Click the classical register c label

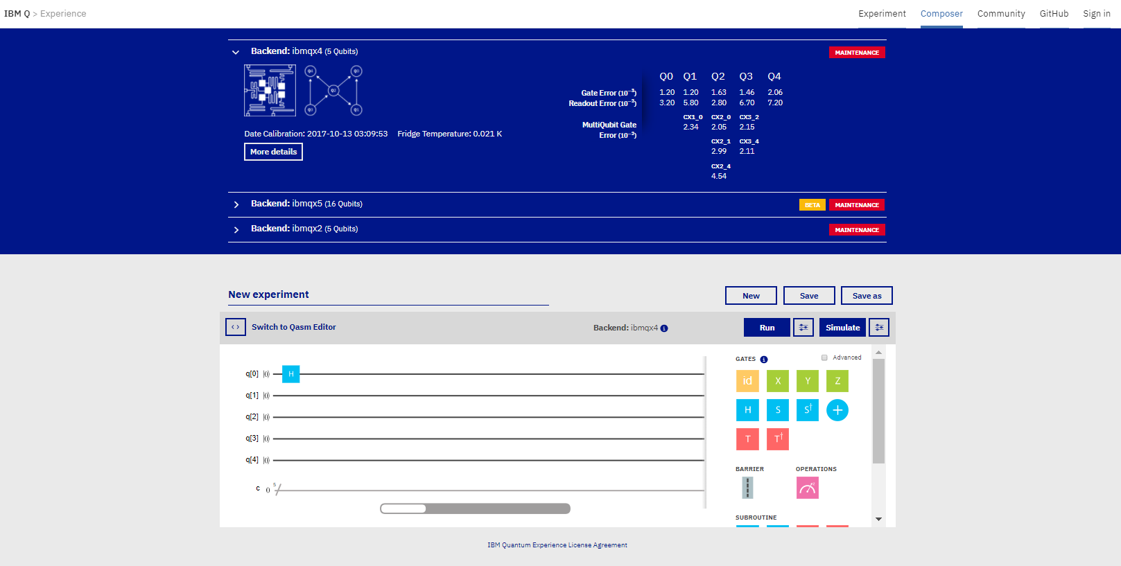tap(258, 488)
